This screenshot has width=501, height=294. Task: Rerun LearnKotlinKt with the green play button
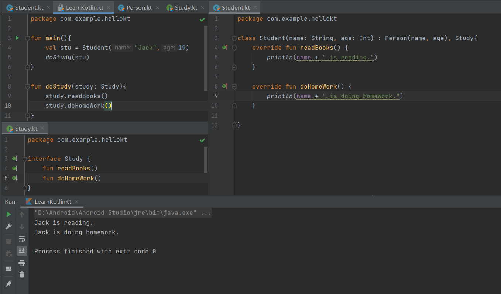(8, 214)
